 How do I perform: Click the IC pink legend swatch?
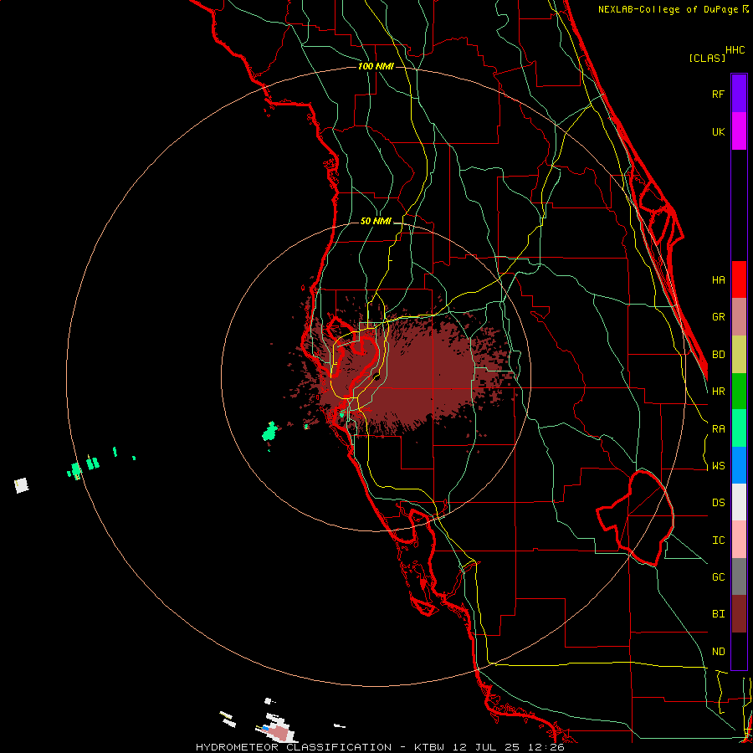(739, 540)
